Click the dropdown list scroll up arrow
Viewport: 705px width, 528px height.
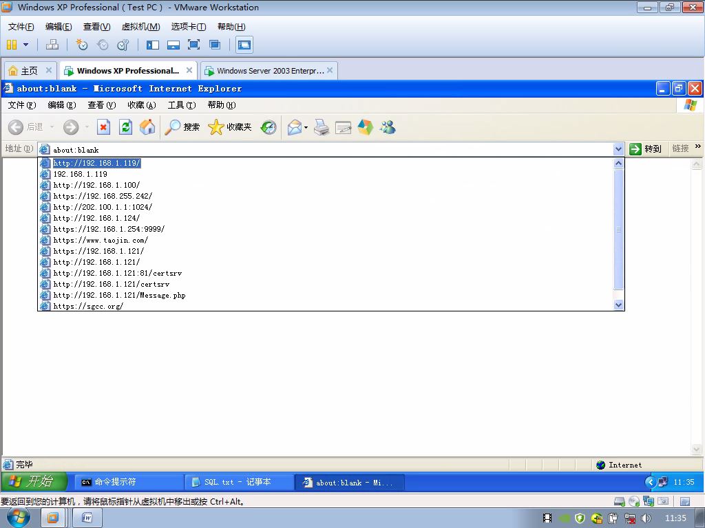point(619,164)
